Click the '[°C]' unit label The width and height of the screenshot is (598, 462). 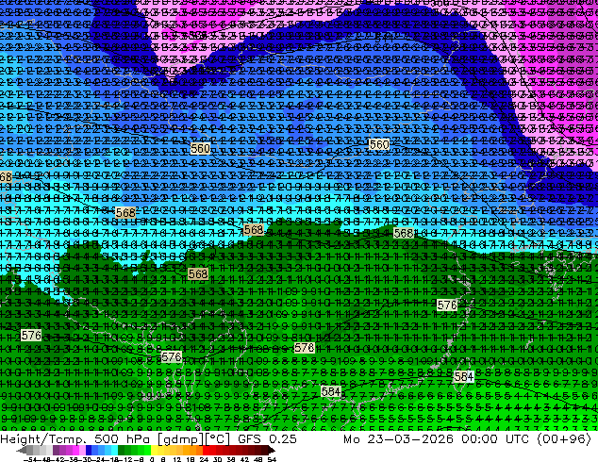pyautogui.click(x=218, y=439)
